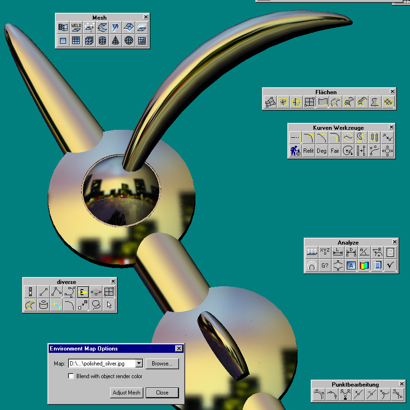Click the G? geometric continuity icon
Image resolution: width=410 pixels, height=410 pixels.
(325, 266)
